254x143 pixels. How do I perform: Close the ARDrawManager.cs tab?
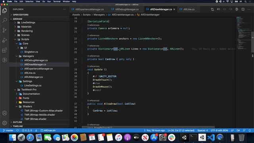174,9
